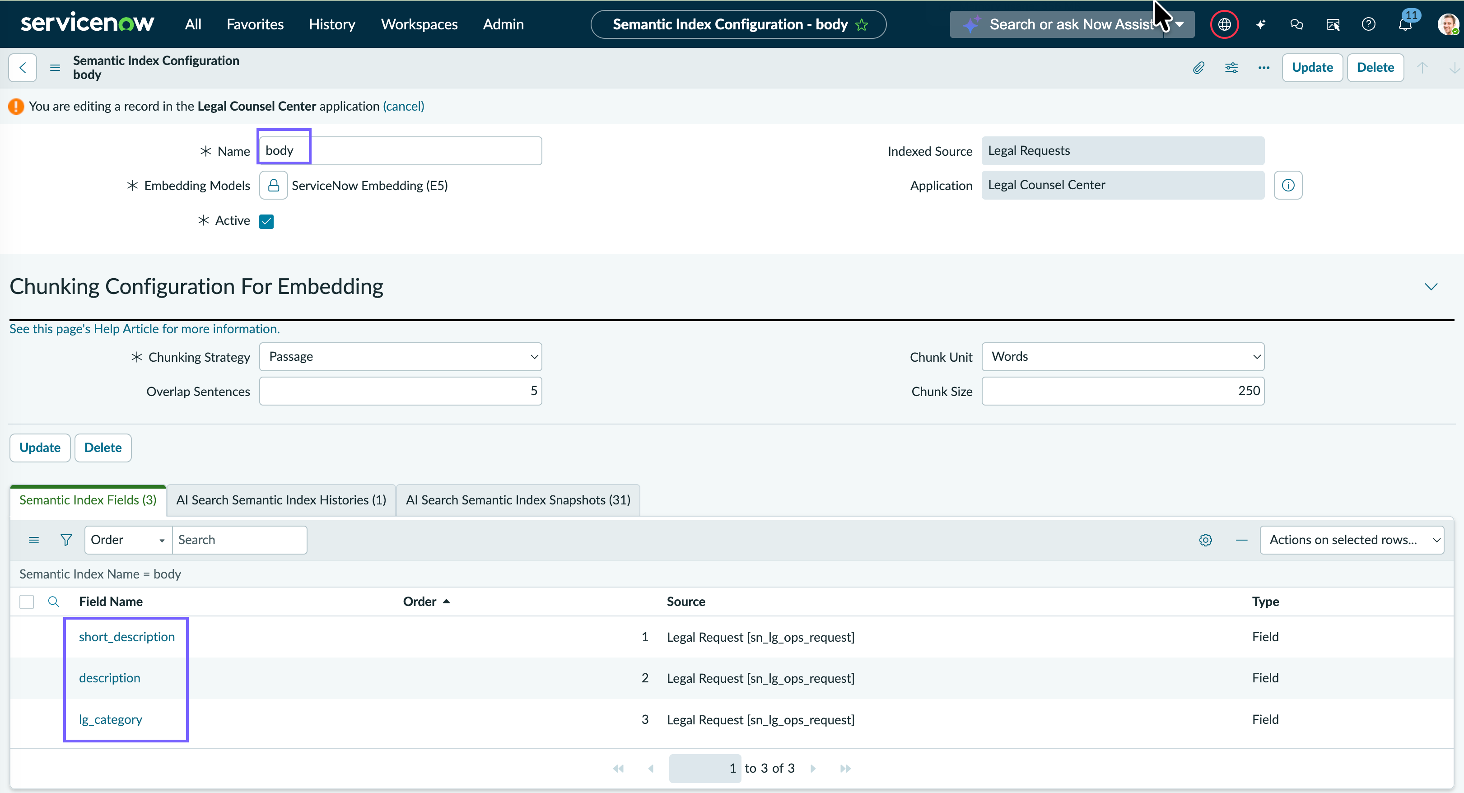Screen dimensions: 1464x793
Task: Open Chunk Unit dropdown
Action: coord(1123,356)
